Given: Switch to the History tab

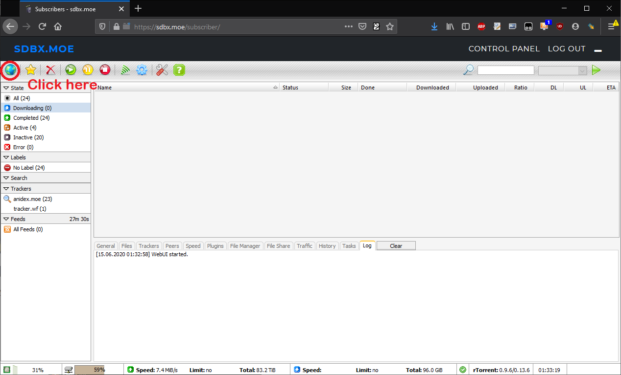Looking at the screenshot, I should (x=327, y=246).
